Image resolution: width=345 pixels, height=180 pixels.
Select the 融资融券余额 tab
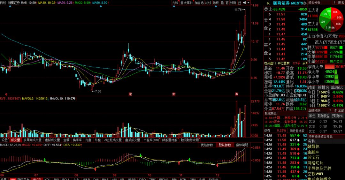[x=190, y=140]
